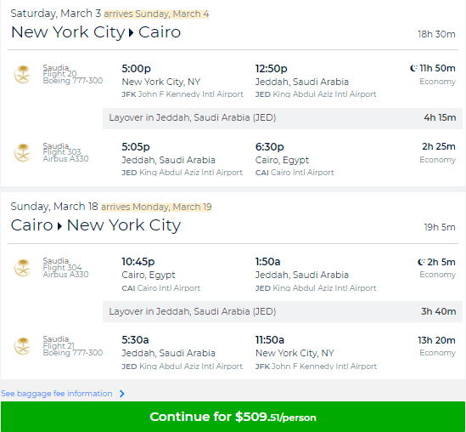Click overnight moon icon beside 2h 5m
Image resolution: width=466 pixels, height=432 pixels.
click(421, 262)
